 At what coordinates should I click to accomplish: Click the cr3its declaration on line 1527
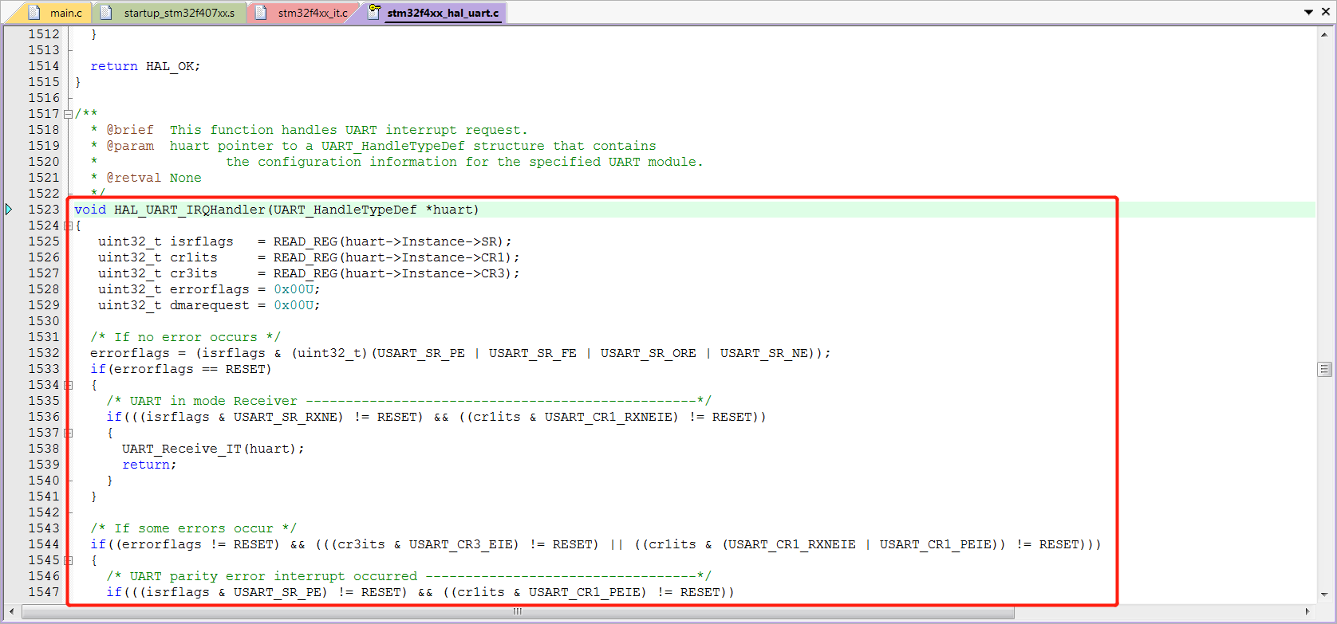click(x=309, y=273)
